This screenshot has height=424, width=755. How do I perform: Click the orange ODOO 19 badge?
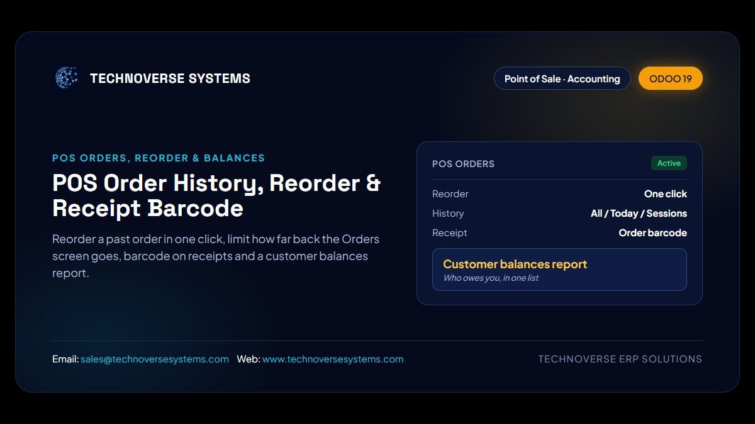click(x=671, y=79)
